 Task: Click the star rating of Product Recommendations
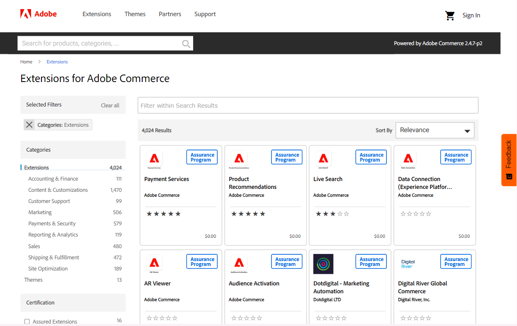248,214
